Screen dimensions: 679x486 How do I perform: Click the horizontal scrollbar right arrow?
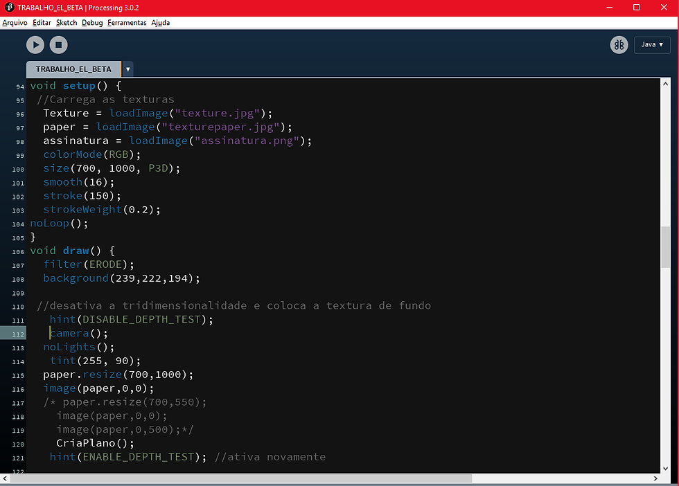[655, 478]
